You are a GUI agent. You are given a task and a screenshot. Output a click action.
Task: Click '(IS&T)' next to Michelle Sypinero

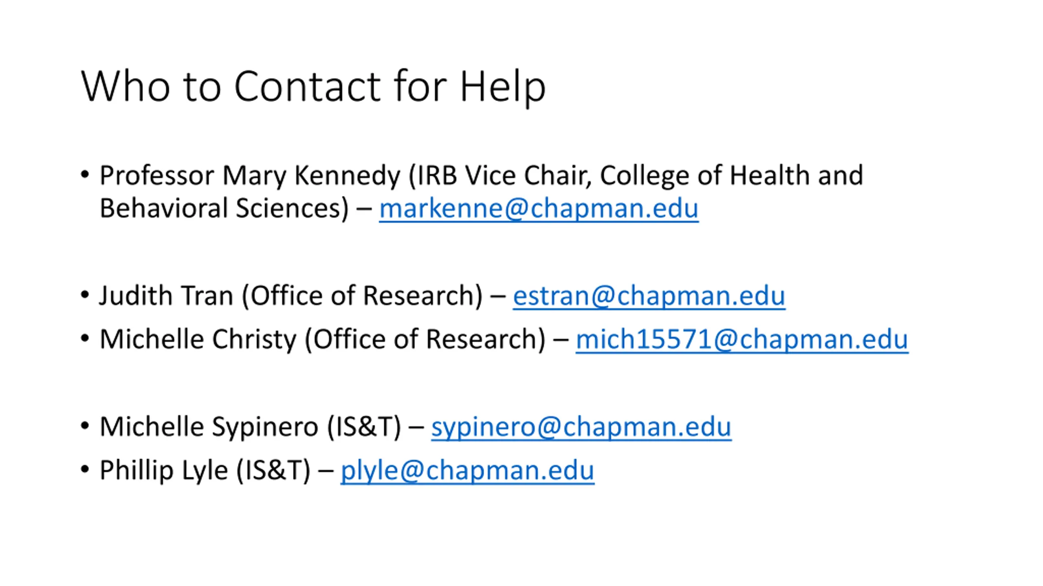point(364,427)
